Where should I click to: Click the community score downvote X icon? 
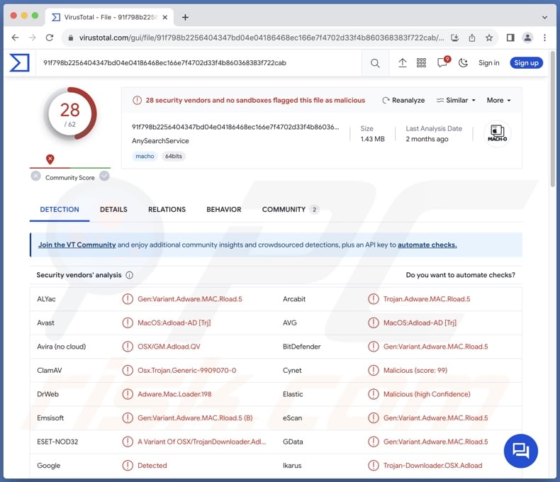(35, 176)
